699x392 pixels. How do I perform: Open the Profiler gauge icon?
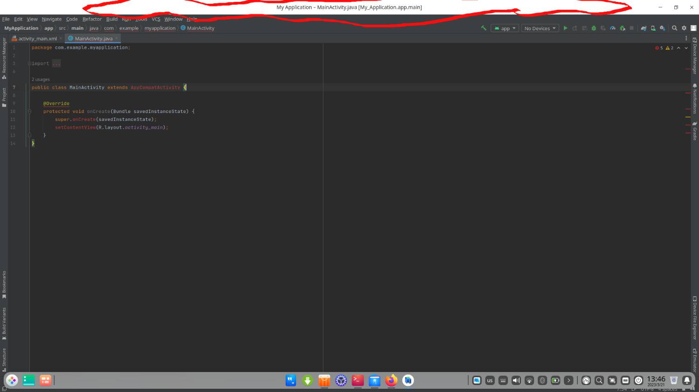[613, 28]
